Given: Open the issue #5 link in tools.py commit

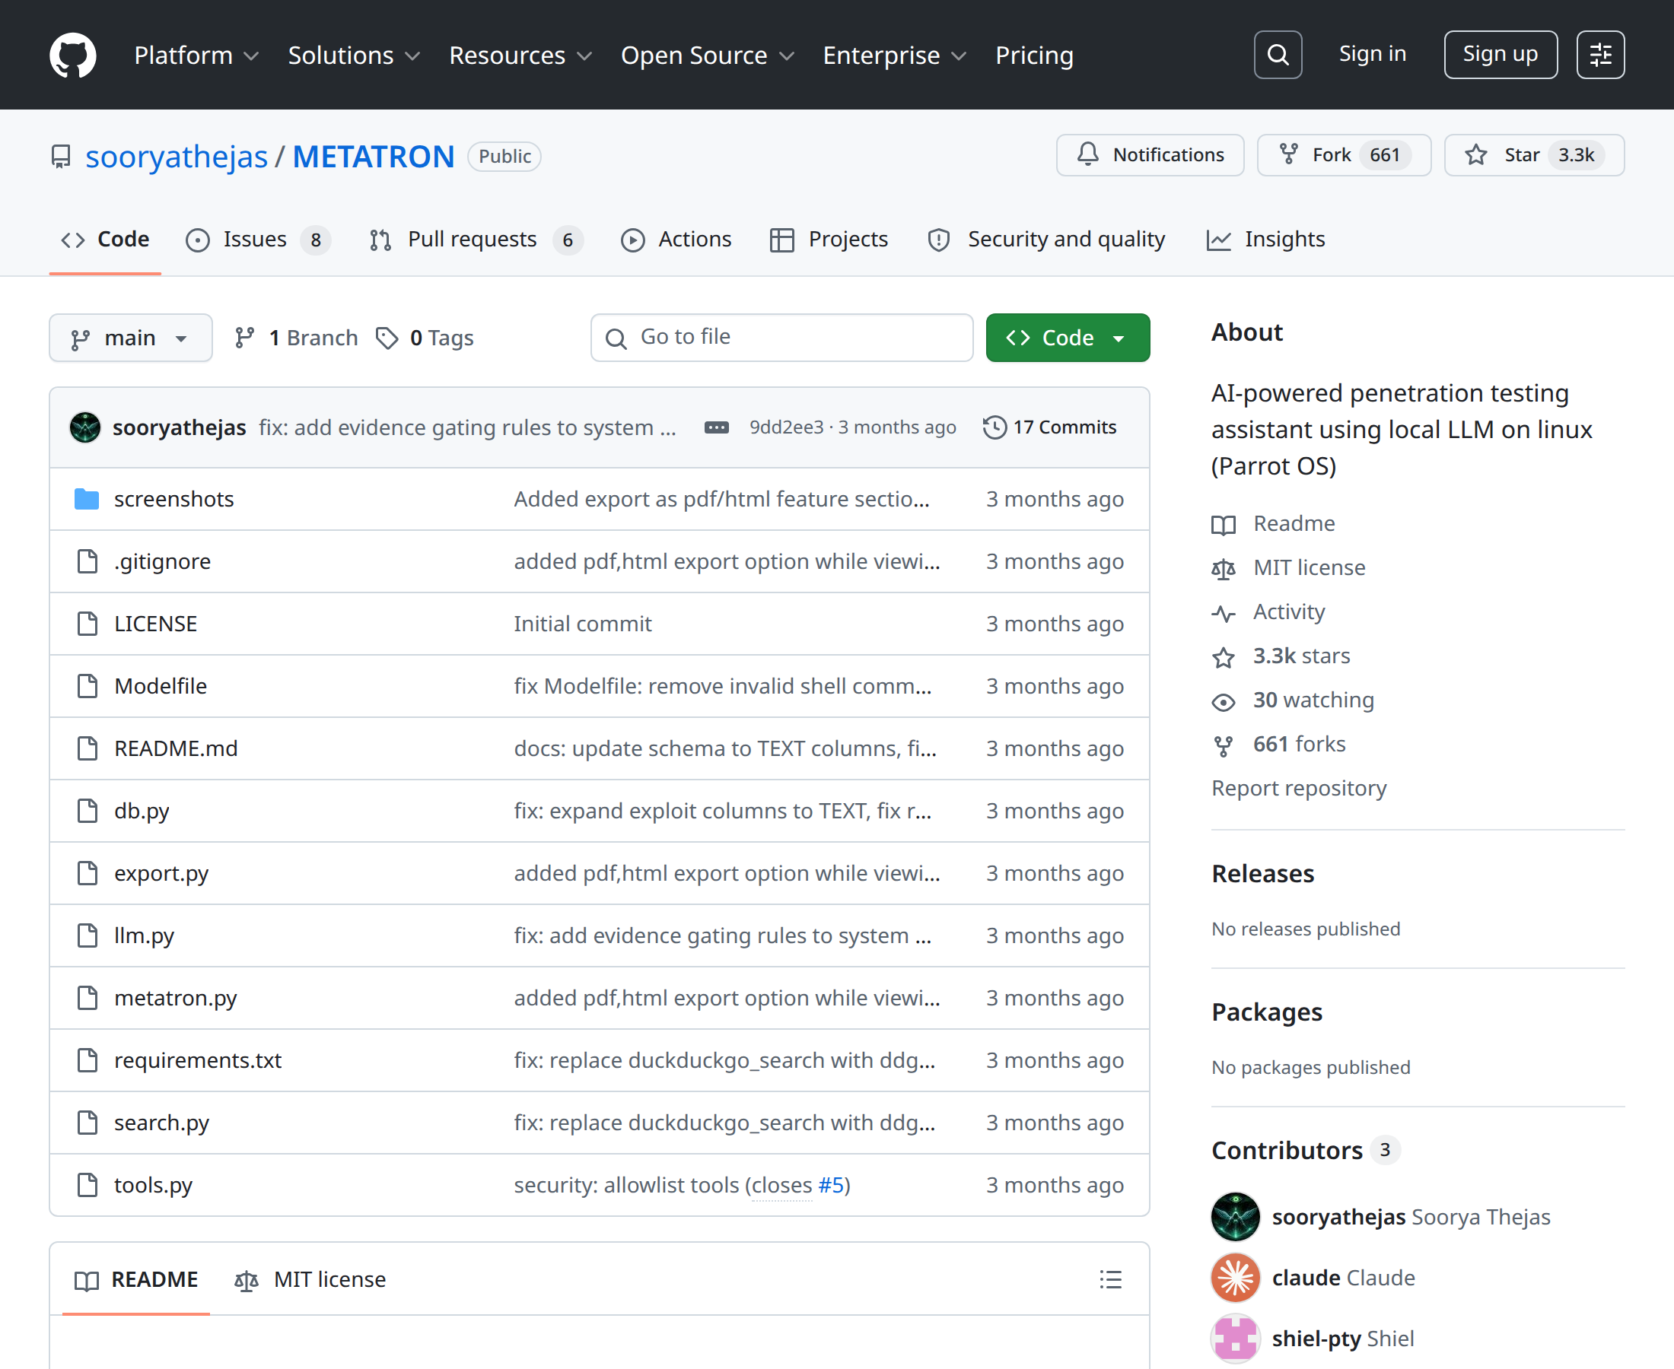Looking at the screenshot, I should click(x=831, y=1184).
